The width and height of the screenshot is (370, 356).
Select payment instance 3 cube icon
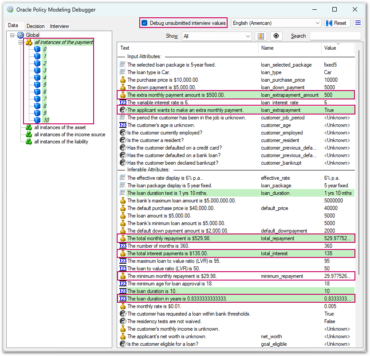point(37,70)
